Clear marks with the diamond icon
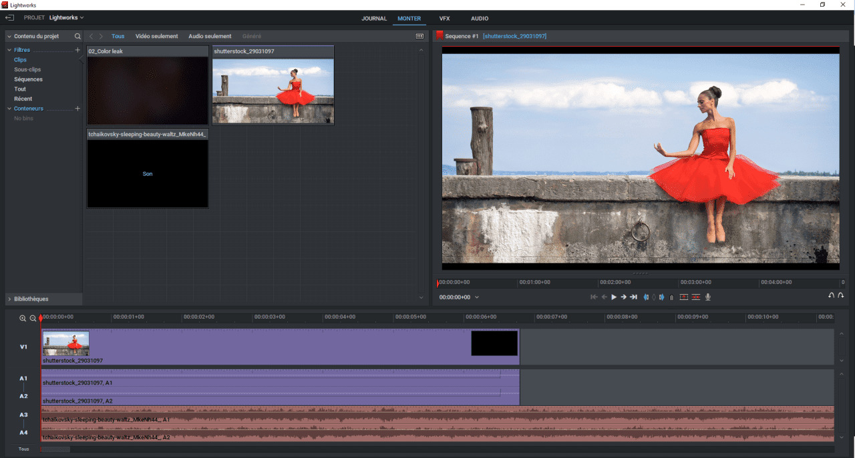The image size is (855, 458). point(654,297)
